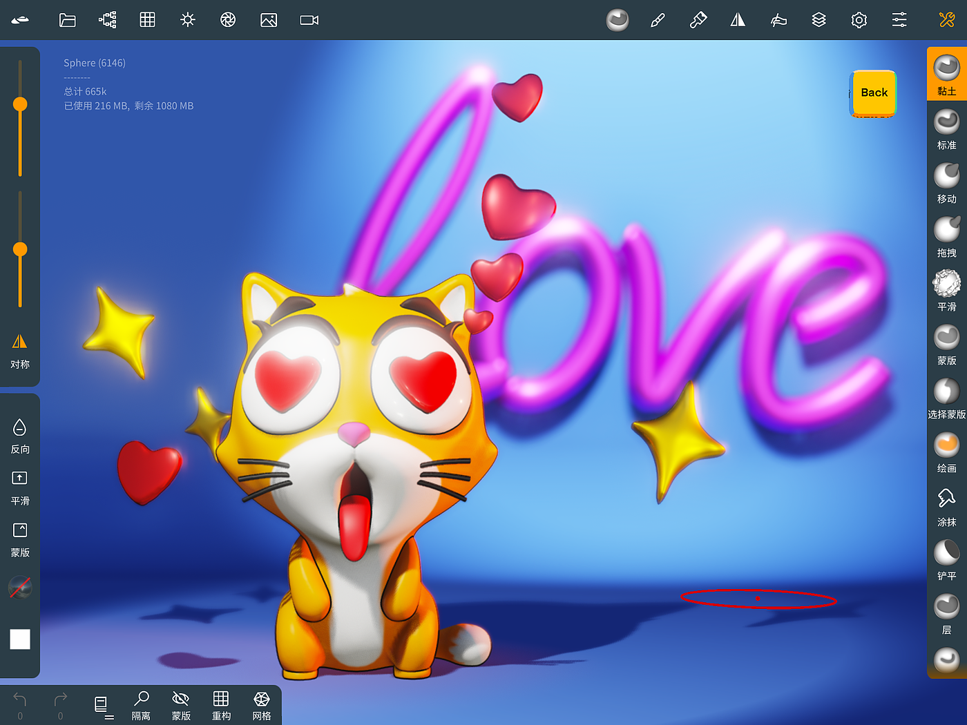The height and width of the screenshot is (725, 967).
Task: Choose the 拖拽 (Drag) sculpt tool
Action: 946,235
